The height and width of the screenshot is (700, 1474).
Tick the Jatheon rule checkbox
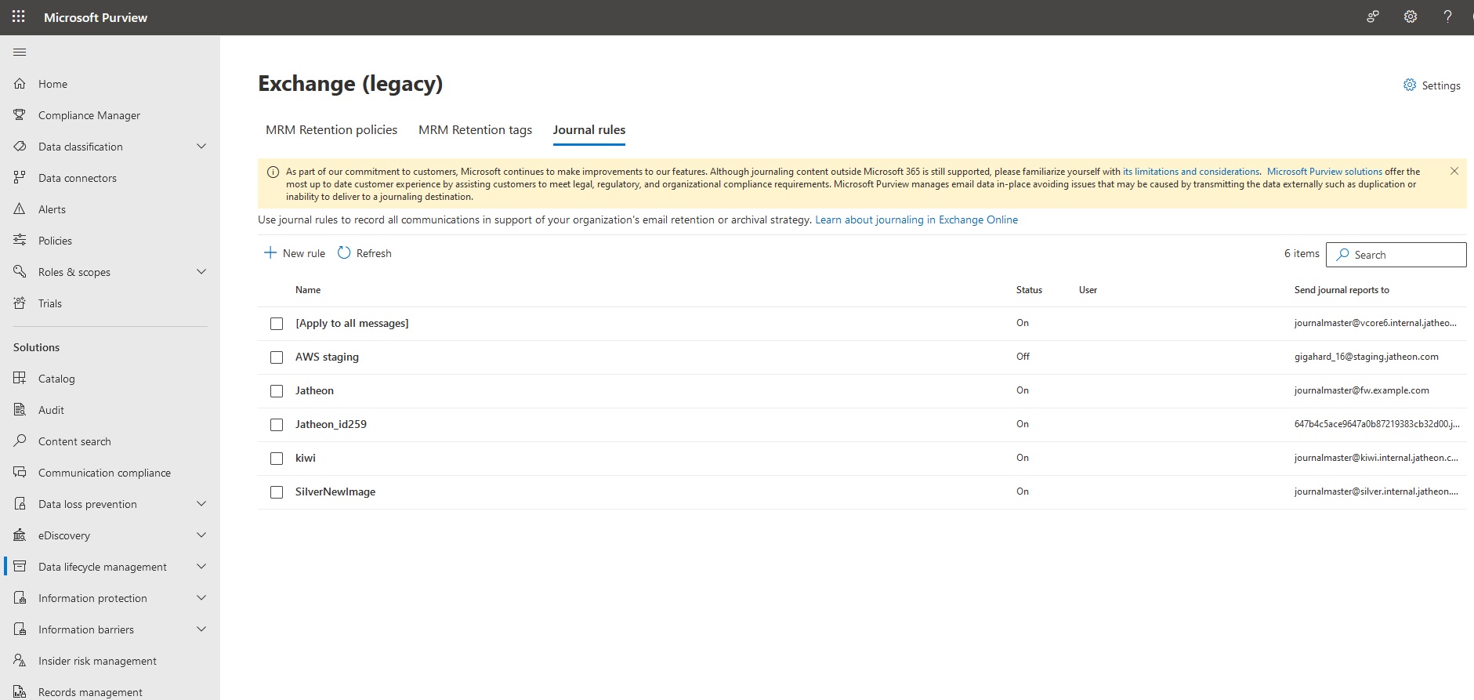click(x=277, y=391)
